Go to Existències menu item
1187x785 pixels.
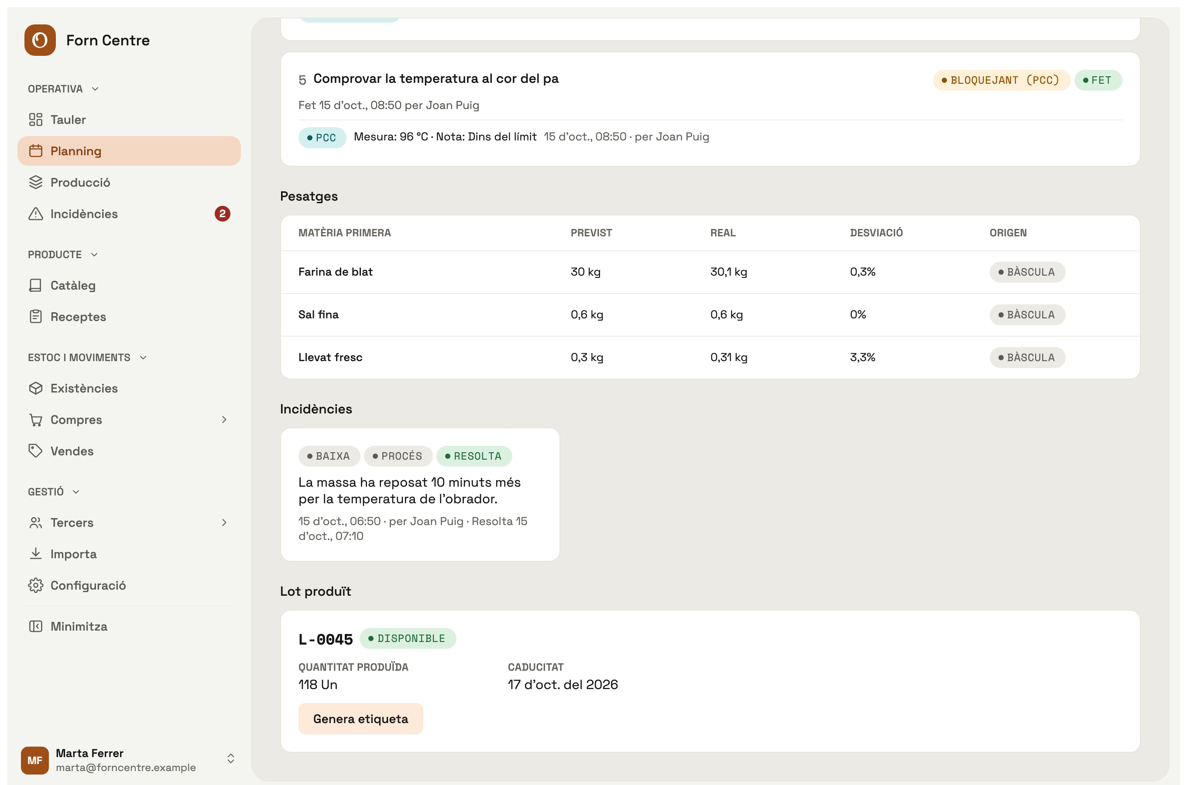click(x=129, y=388)
